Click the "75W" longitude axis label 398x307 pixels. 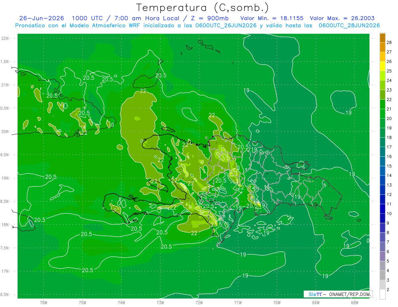pos(82,303)
